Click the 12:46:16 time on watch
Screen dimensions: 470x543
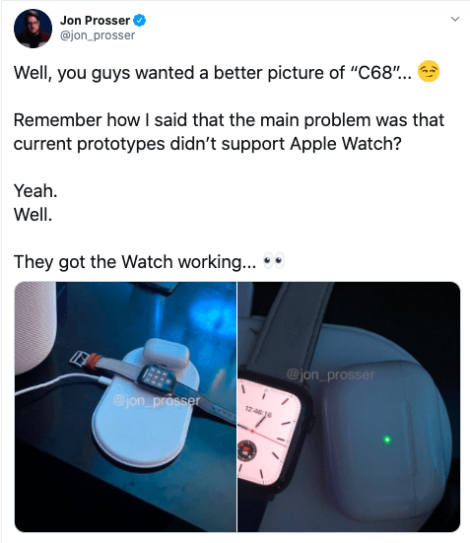[259, 411]
